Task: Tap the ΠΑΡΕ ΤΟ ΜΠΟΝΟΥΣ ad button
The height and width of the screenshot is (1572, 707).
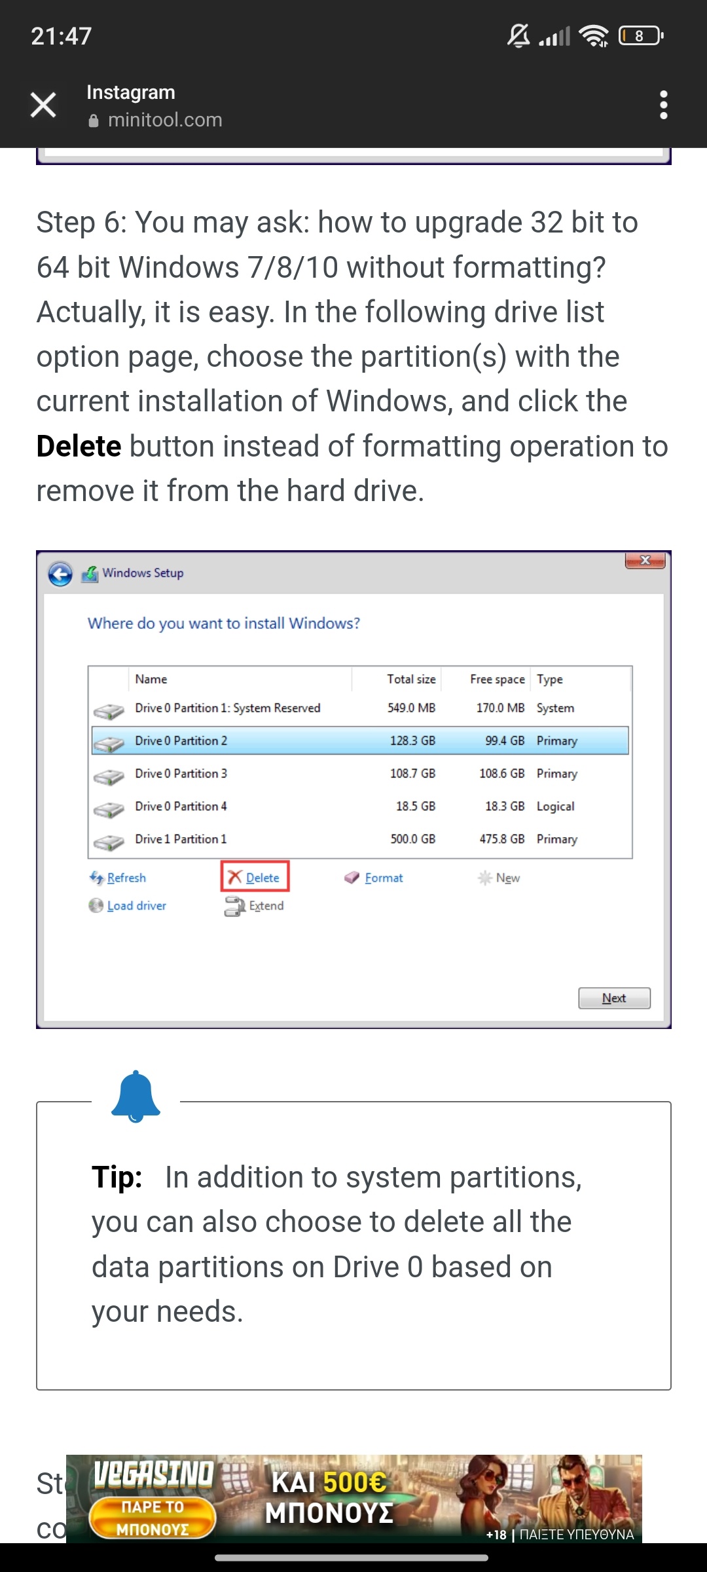Action: tap(153, 1518)
